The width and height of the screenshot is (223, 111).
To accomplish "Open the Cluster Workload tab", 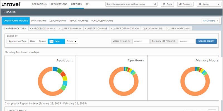I will point(178,29).
